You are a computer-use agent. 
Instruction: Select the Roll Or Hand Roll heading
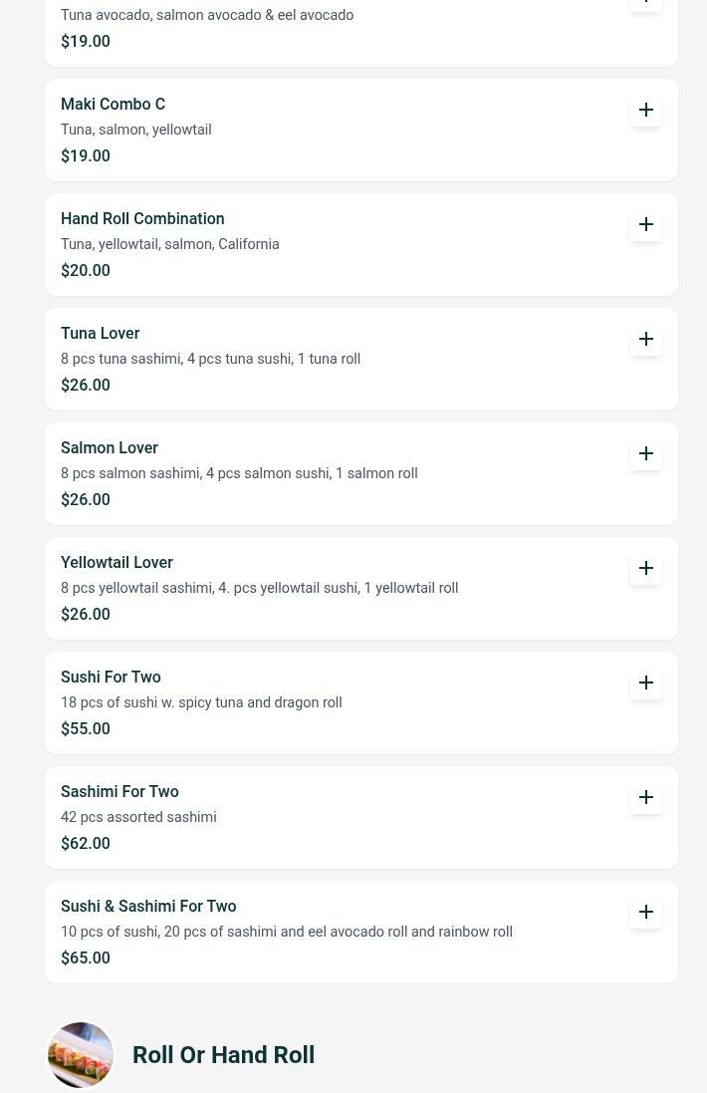[x=223, y=1054]
